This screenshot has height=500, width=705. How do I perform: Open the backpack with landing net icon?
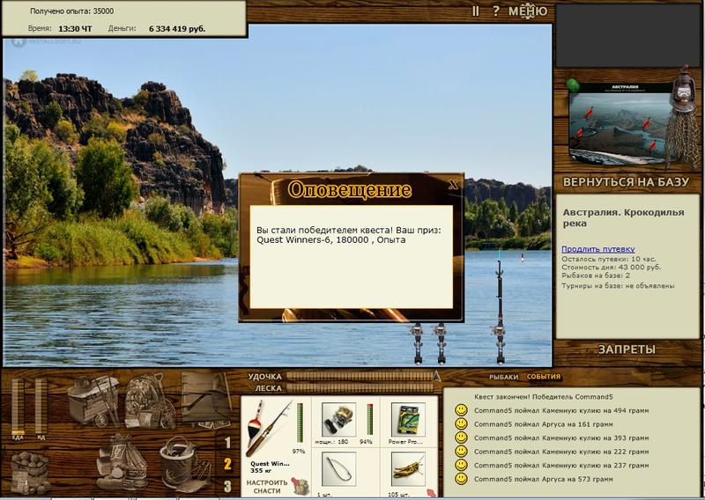tap(149, 401)
